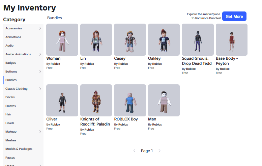Select the Decals category

pyautogui.click(x=23, y=97)
